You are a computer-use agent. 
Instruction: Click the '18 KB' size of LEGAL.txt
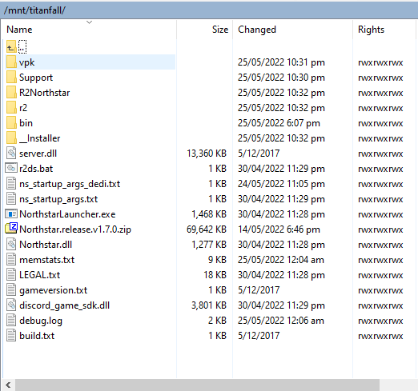point(215,275)
